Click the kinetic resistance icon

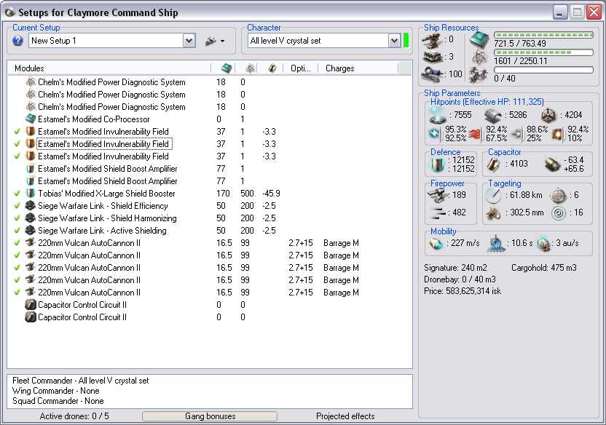pos(516,134)
